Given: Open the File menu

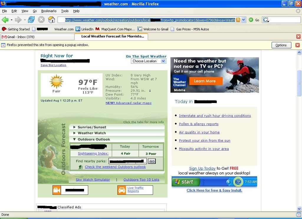Looking at the screenshot, I should [x=4, y=11].
